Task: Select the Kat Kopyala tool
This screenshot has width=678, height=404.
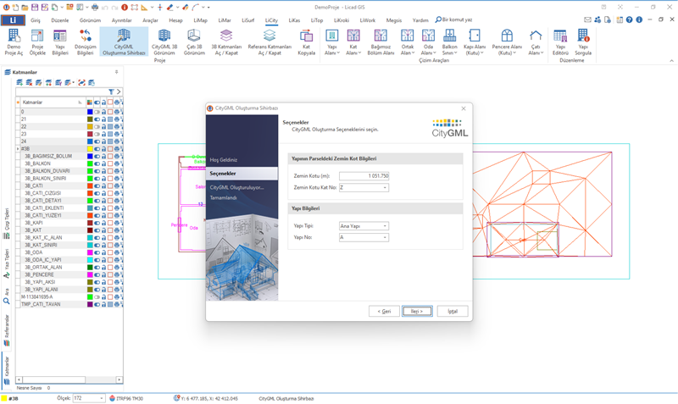Action: (x=306, y=42)
